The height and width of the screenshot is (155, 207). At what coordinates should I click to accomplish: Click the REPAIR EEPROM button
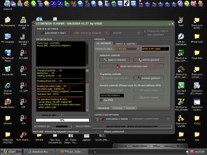click(149, 78)
